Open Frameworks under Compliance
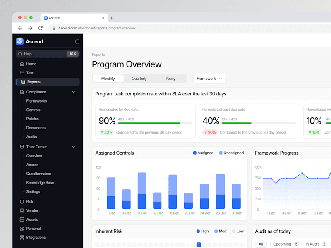331x248 pixels. [x=36, y=101]
